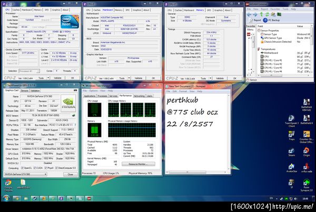Click Validate in Memory CPU-Z window
316x212 pixels.
[x=220, y=78]
